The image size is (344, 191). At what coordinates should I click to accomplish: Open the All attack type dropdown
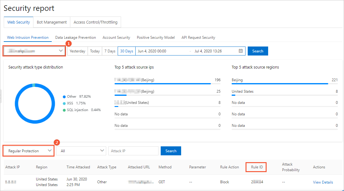pyautogui.click(x=81, y=151)
